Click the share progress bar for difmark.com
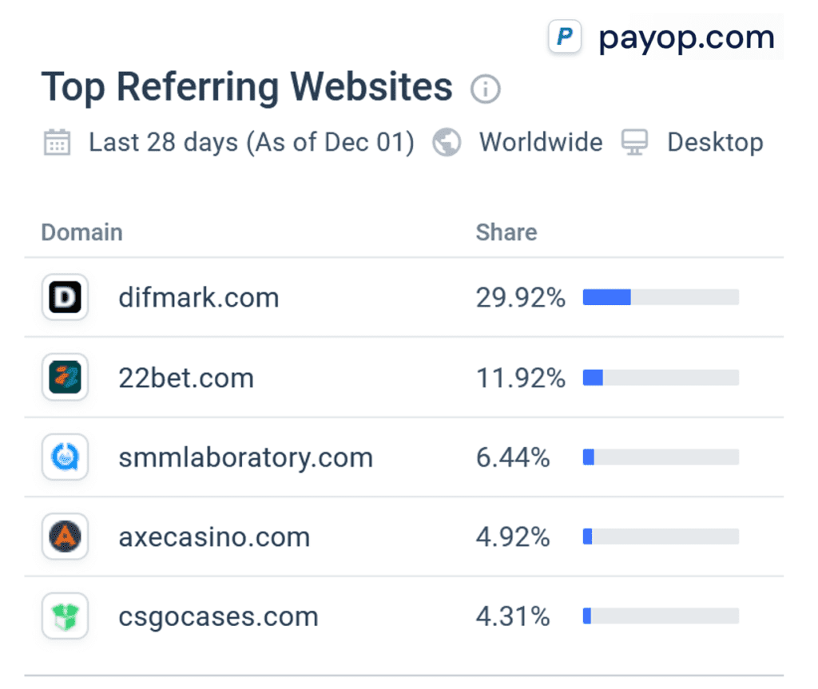 660,296
